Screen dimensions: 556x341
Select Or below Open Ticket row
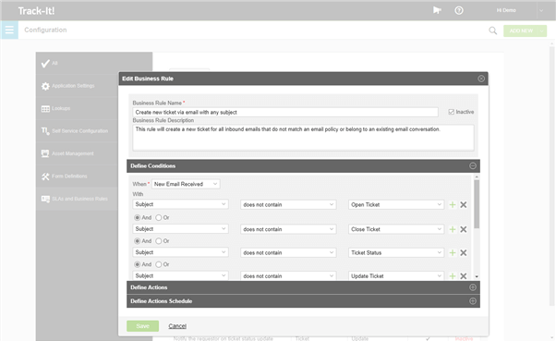click(x=159, y=217)
